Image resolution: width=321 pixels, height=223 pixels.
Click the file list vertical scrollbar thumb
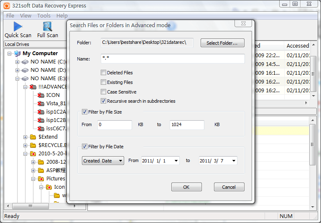click(x=313, y=73)
